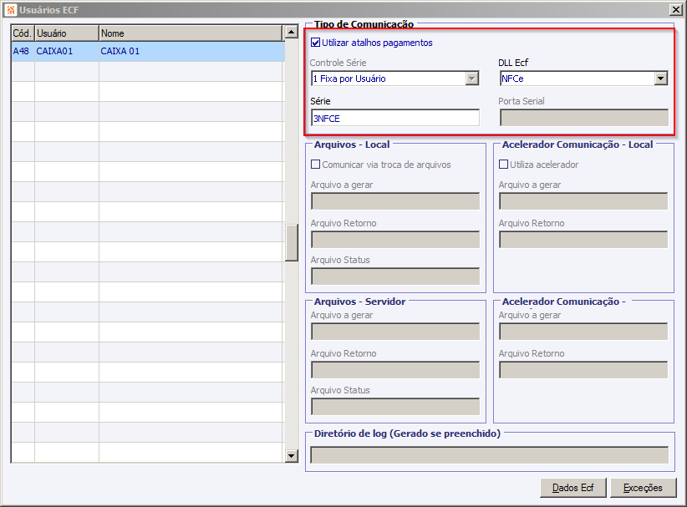Click Arquivo a gerar field in Arquivos - Local
Image resolution: width=687 pixels, height=507 pixels.
[395, 201]
